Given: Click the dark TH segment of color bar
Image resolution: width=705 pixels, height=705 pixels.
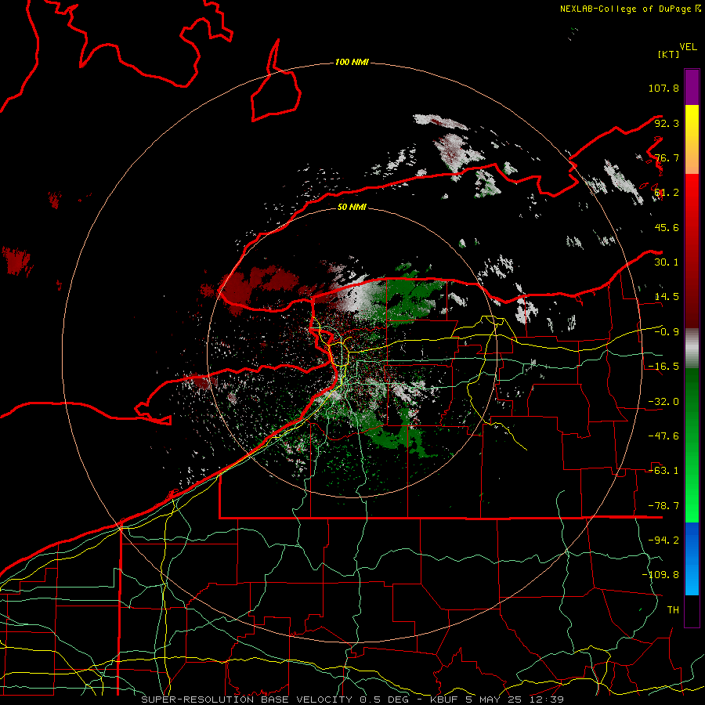Looking at the screenshot, I should tap(692, 611).
